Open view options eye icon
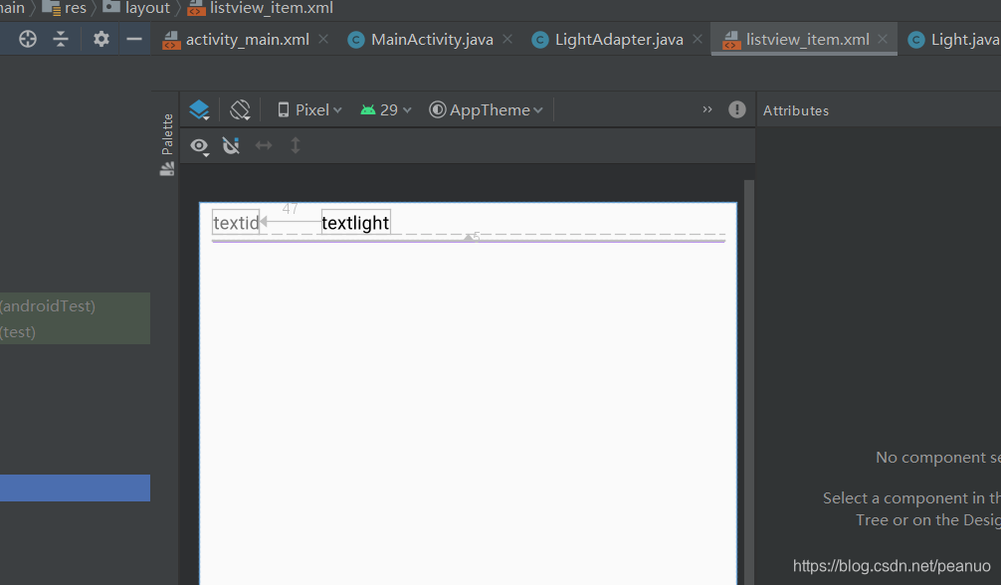This screenshot has height=585, width=1001. [x=199, y=147]
